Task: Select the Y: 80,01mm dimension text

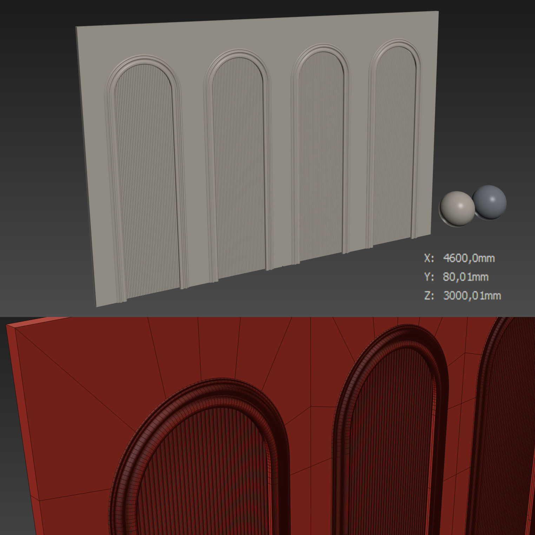Action: [x=456, y=277]
